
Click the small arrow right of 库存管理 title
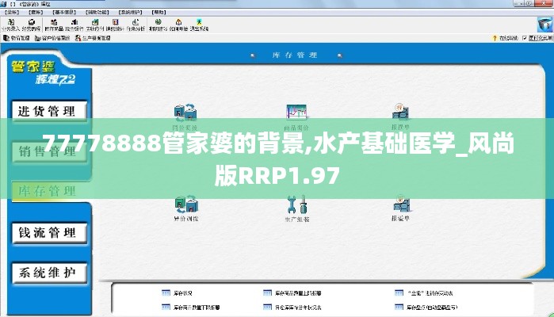(340, 55)
